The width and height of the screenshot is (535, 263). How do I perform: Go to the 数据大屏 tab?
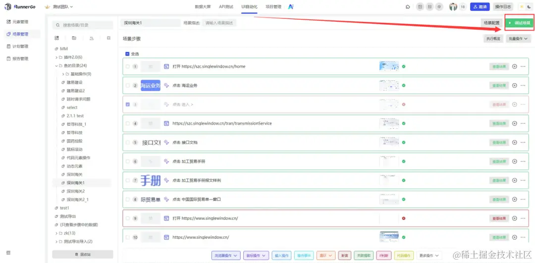coord(202,6)
